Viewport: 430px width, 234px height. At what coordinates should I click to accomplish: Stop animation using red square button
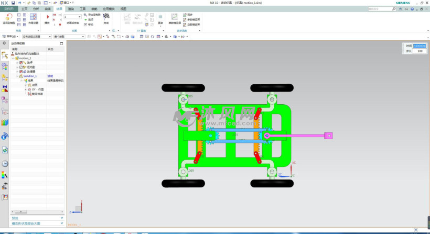[60, 25]
